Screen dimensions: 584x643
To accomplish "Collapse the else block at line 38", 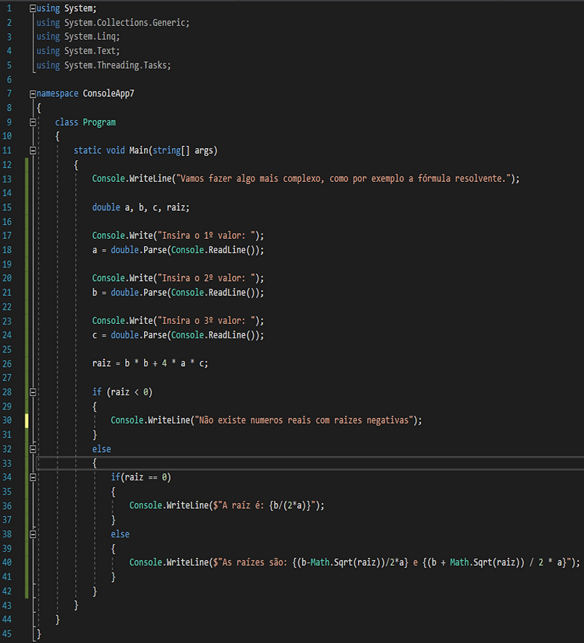I will [x=33, y=535].
